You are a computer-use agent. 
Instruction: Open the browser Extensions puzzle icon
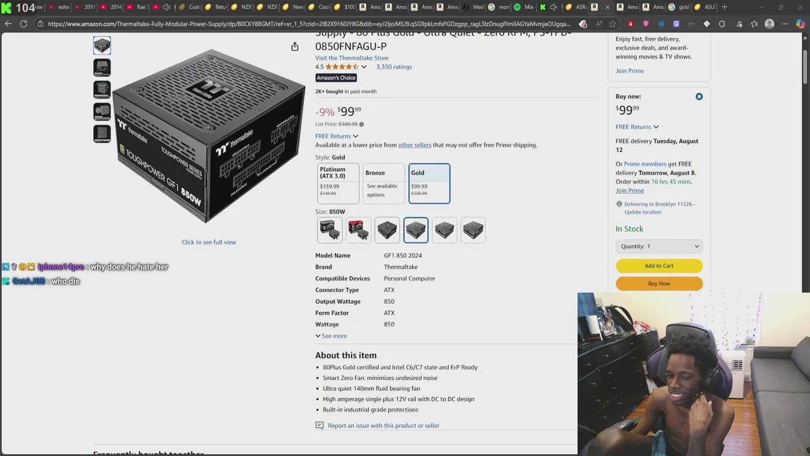(x=723, y=24)
